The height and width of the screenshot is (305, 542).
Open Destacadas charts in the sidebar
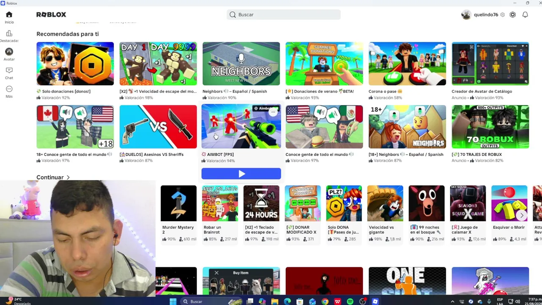9,36
